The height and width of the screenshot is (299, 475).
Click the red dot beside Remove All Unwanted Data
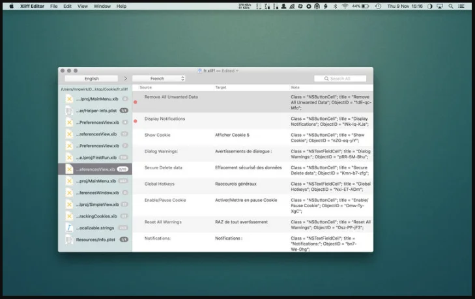point(136,102)
